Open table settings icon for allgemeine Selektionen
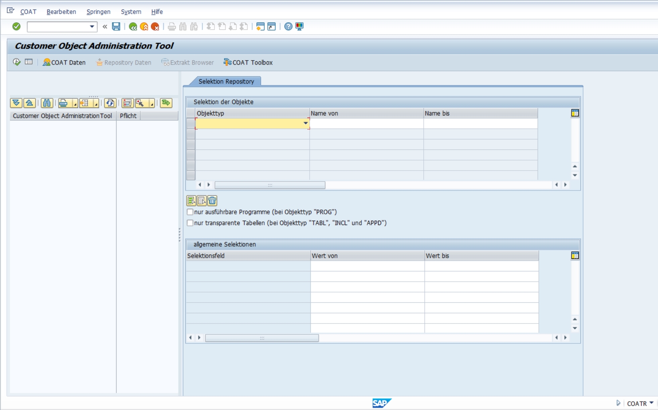This screenshot has width=658, height=410. point(575,255)
